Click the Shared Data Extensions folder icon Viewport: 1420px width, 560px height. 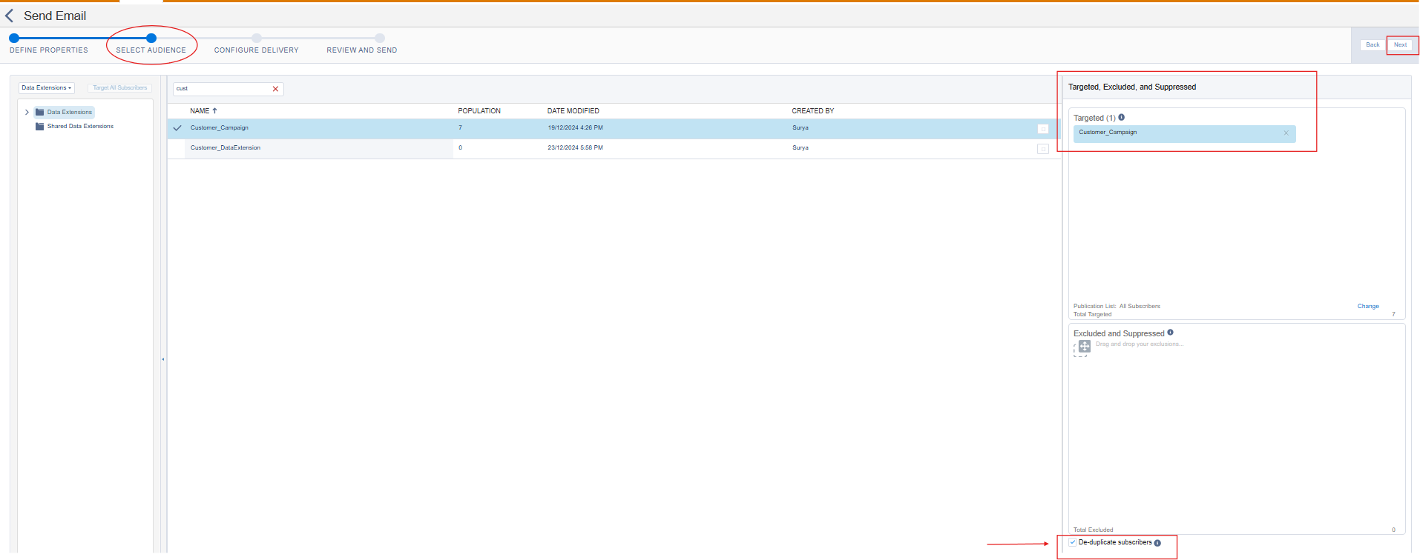(40, 127)
